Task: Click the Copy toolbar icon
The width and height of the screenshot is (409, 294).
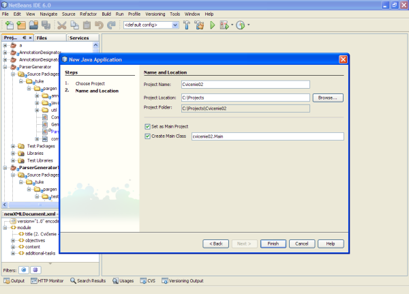Action: click(74, 25)
